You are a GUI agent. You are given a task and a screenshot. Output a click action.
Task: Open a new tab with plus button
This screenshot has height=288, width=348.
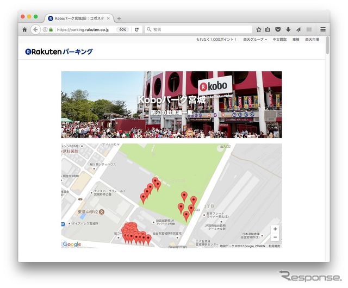119,18
